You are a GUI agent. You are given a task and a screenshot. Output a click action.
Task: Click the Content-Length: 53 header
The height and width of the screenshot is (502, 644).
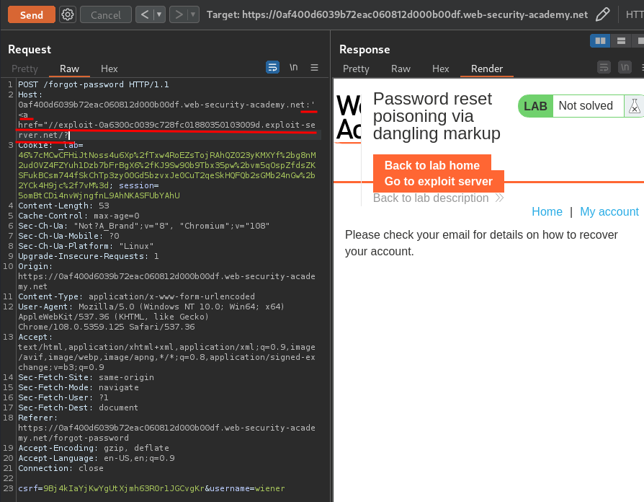[63, 206]
